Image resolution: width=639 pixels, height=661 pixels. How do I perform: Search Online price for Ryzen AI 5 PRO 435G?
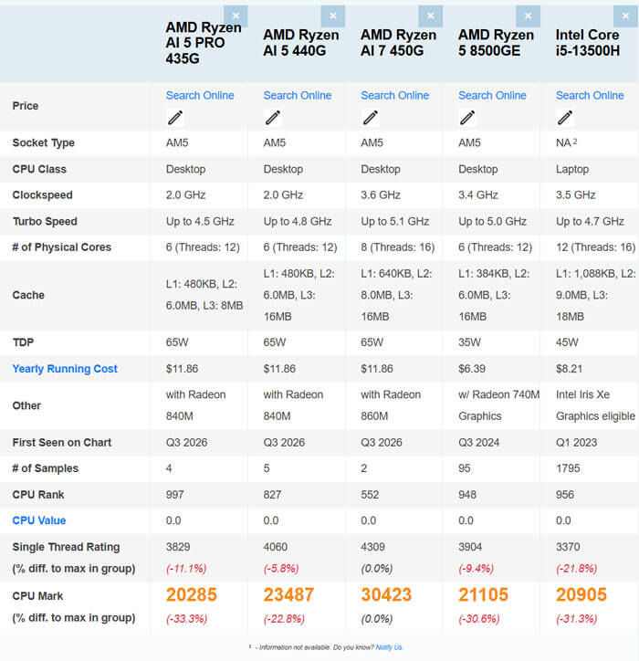[x=200, y=96]
